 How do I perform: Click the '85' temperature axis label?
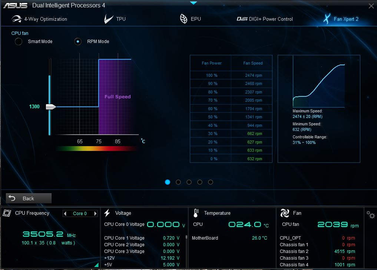click(x=118, y=141)
